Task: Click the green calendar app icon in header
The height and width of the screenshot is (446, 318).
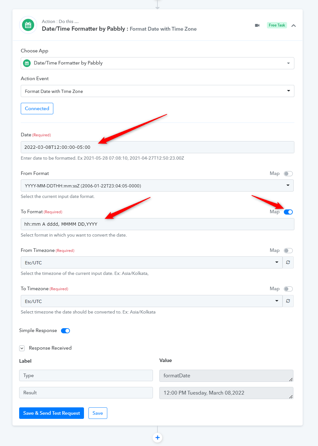Action: point(28,25)
